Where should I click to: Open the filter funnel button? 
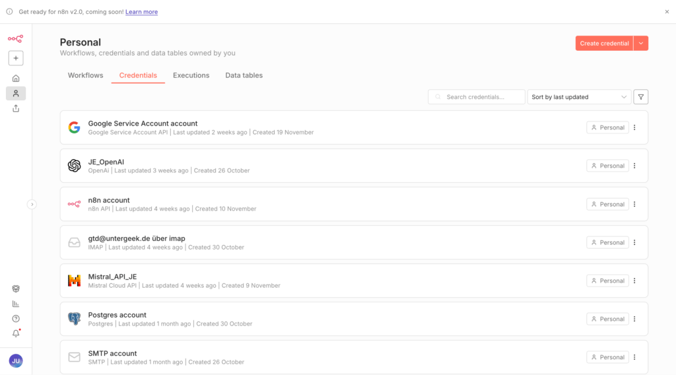[x=641, y=97]
